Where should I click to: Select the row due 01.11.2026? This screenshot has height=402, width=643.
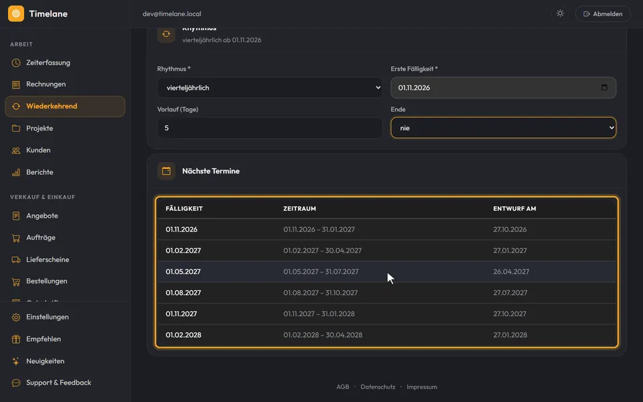[x=386, y=229]
